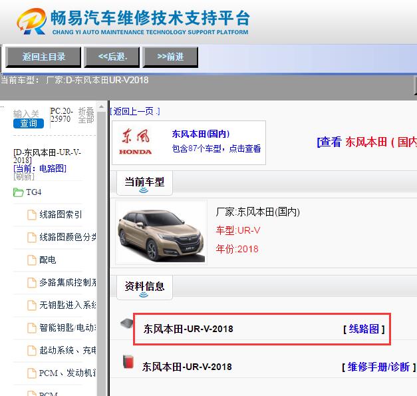Open 无钥匙进入系统 tree item
The width and height of the screenshot is (417, 396).
[68, 305]
